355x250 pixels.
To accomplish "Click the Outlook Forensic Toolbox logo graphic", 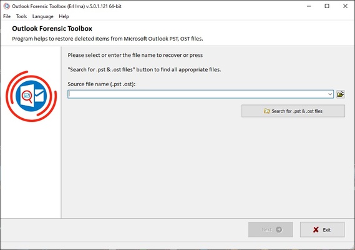I will (31, 96).
